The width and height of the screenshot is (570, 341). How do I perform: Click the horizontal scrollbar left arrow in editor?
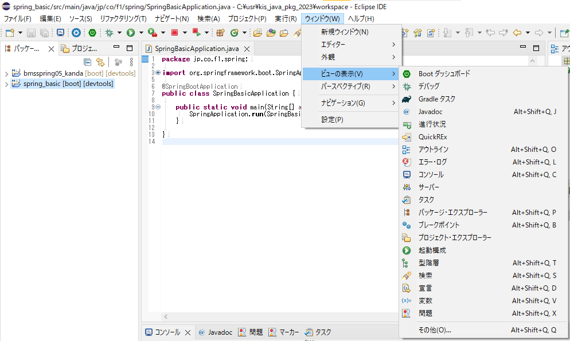pyautogui.click(x=166, y=316)
